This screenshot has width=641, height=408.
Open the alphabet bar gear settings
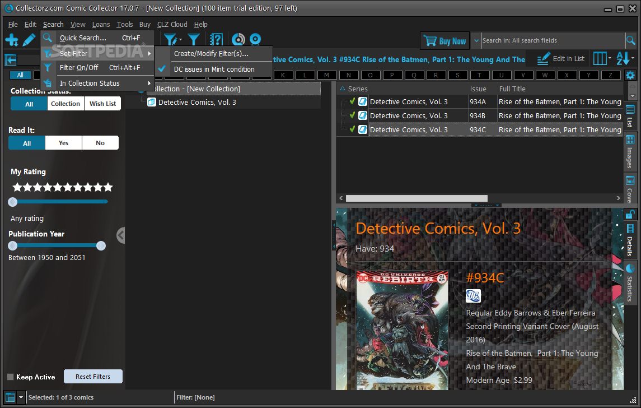(630, 75)
